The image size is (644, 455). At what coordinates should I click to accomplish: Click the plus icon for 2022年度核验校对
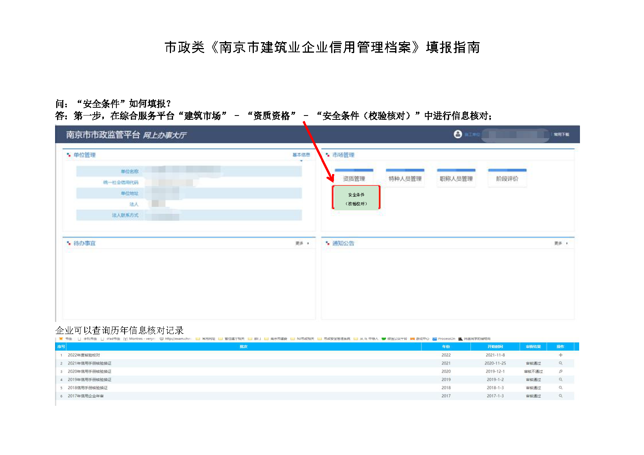click(x=560, y=355)
